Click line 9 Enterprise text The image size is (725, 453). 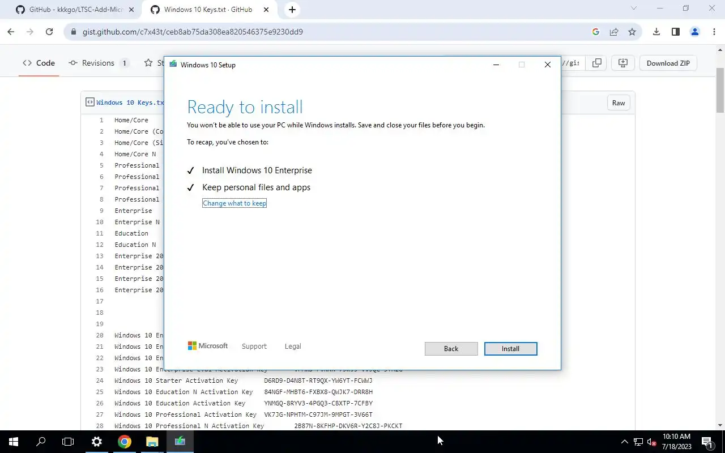133,211
